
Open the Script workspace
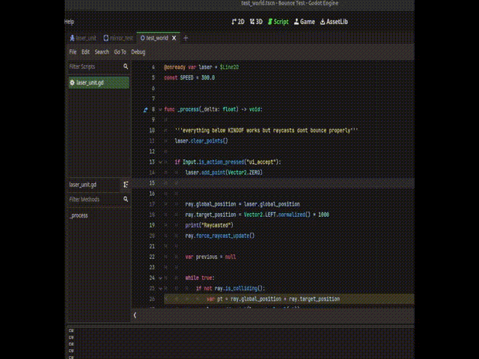pyautogui.click(x=278, y=22)
